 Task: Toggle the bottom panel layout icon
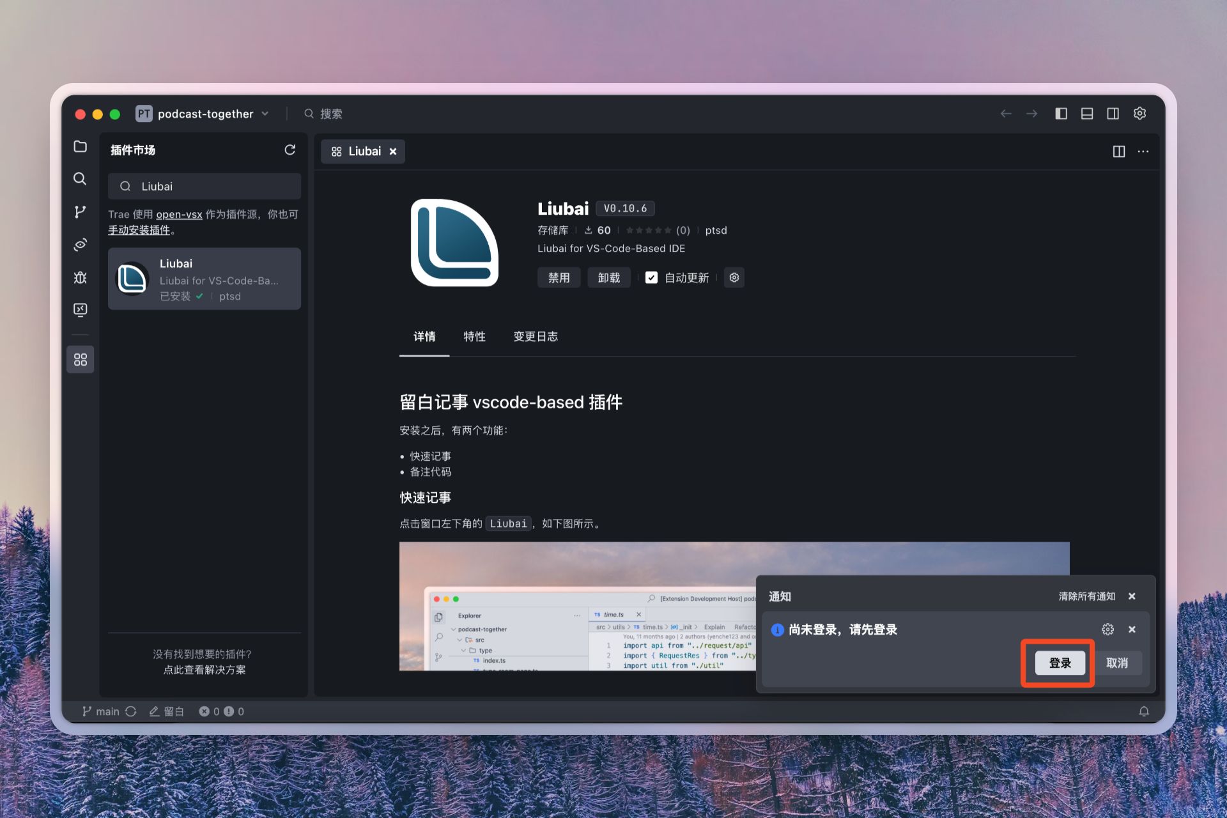coord(1086,113)
